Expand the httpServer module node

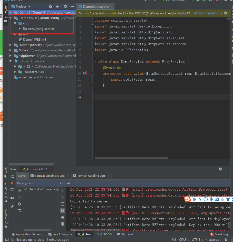(x=11, y=56)
